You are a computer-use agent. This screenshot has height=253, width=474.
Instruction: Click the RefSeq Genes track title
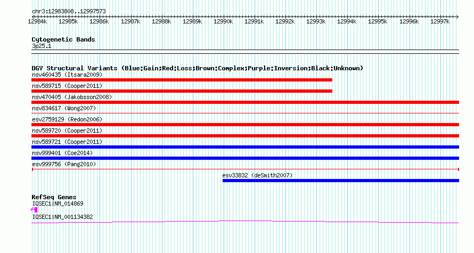pos(54,197)
